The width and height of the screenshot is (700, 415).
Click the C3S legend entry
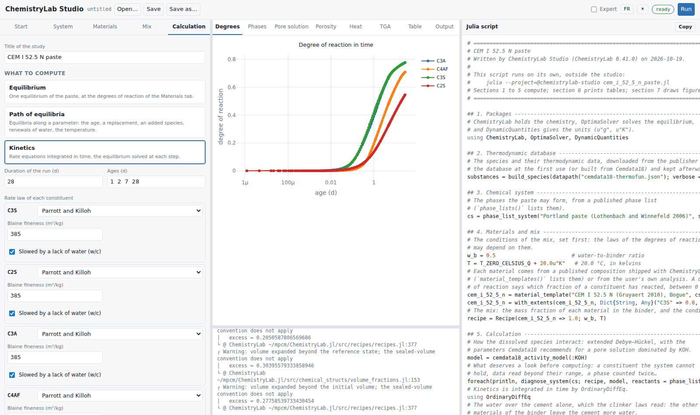click(434, 77)
